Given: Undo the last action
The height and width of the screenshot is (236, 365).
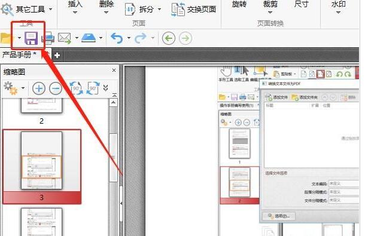Looking at the screenshot, I should pos(117,38).
